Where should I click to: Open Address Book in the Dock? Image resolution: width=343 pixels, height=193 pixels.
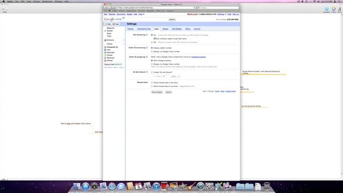coord(130,186)
